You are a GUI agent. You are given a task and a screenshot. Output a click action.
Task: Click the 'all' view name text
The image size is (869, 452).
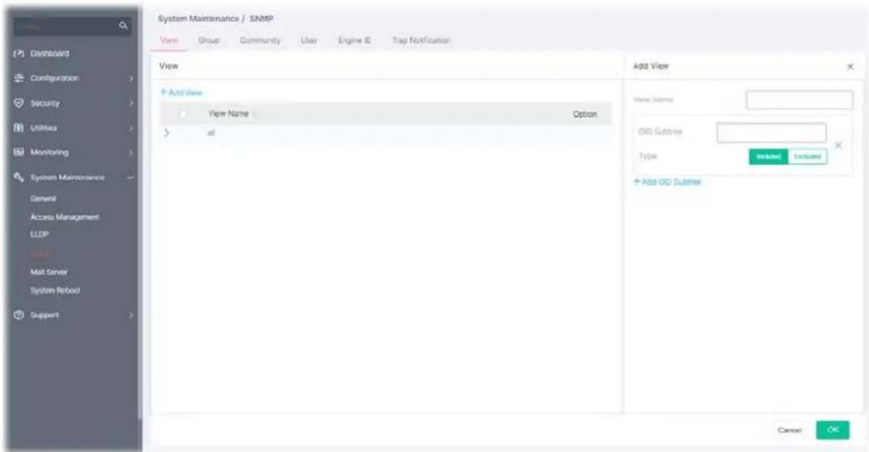click(x=211, y=133)
